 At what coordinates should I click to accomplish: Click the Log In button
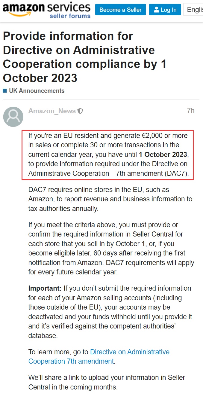pyautogui.click(x=165, y=10)
